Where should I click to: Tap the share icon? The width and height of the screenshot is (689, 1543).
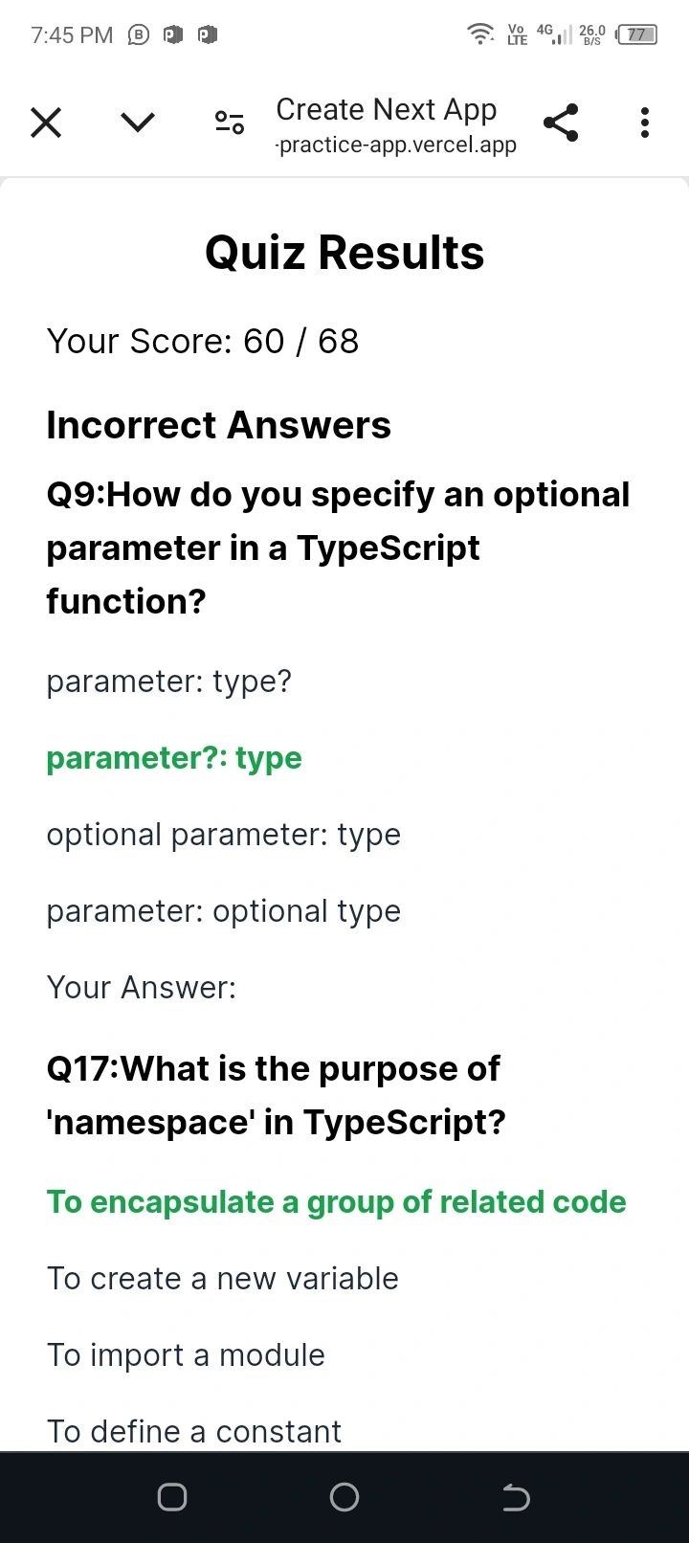pos(561,123)
